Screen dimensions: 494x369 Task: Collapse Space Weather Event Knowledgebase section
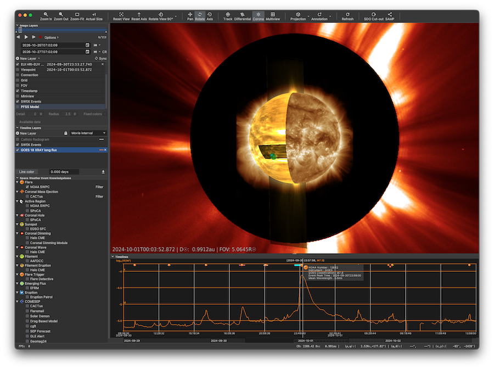tap(18, 178)
